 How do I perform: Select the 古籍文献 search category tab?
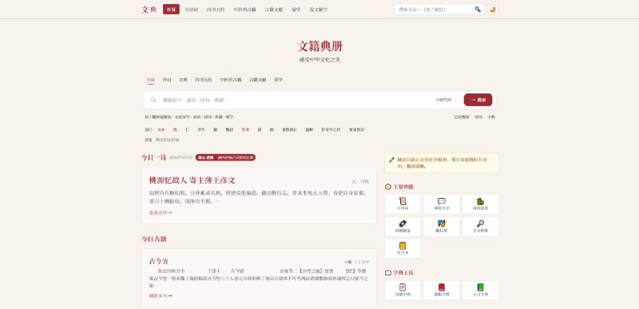pos(257,80)
